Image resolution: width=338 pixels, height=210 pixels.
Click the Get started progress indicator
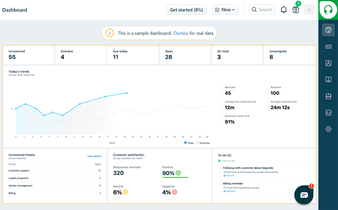tap(186, 10)
